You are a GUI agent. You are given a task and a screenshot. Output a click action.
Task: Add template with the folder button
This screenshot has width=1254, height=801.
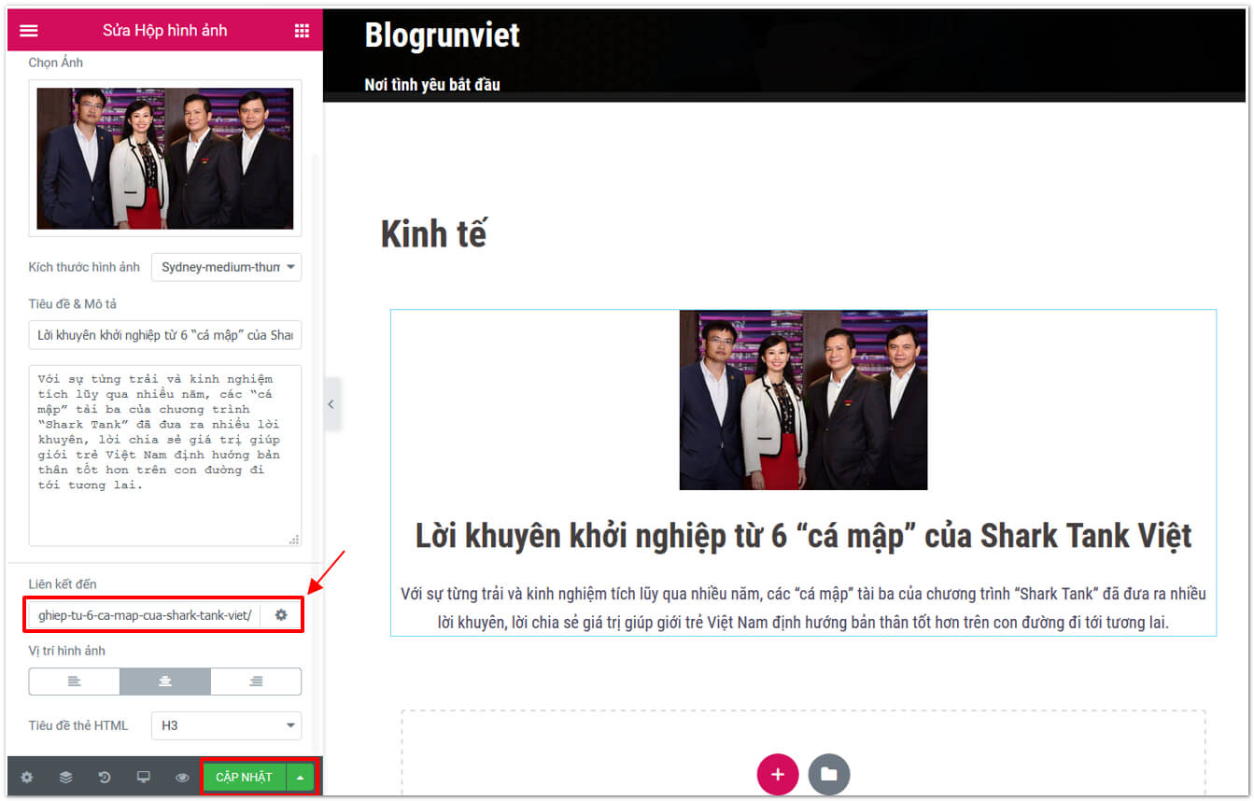(x=828, y=774)
